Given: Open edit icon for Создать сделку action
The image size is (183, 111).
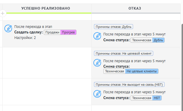Looking at the screenshot, I should click(8, 28).
